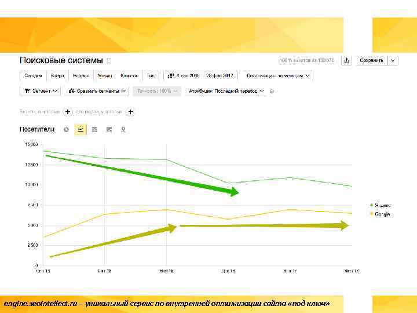Screen dimensions: 417x313
Task: Click the bookmark icon beside Поисковые системы
Action: pos(109,61)
